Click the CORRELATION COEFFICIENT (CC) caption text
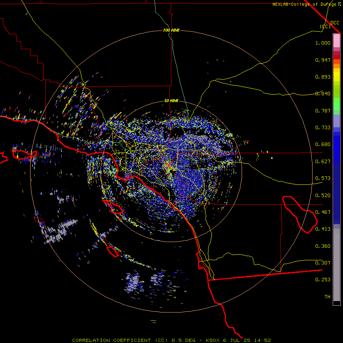The image size is (343, 343). 120,340
